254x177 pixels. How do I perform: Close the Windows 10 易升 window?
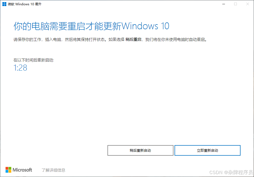coord(247,4)
